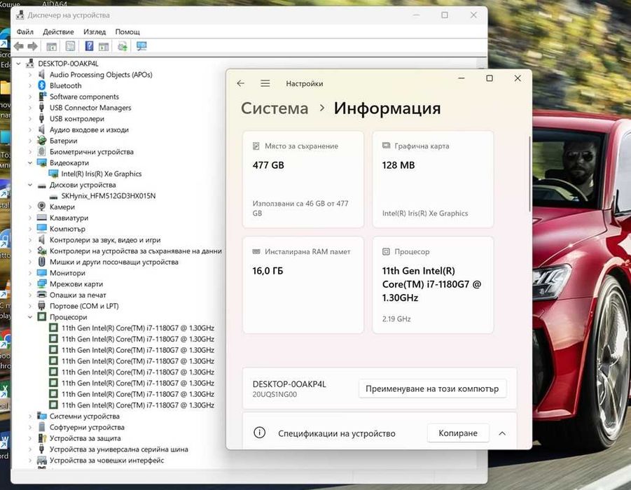Collapse the Дискови устройства category

[30, 185]
